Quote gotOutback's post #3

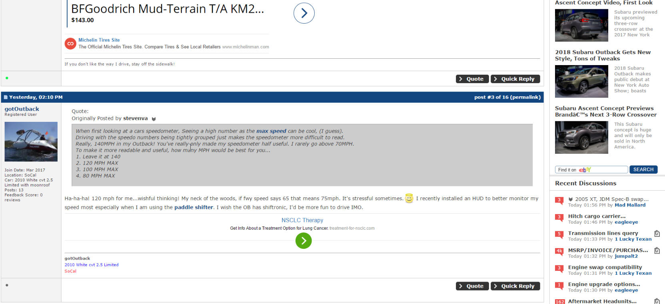click(x=472, y=286)
